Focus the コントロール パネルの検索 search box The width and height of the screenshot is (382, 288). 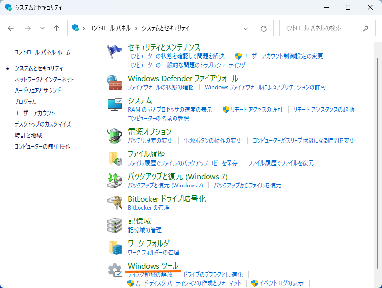click(327, 28)
